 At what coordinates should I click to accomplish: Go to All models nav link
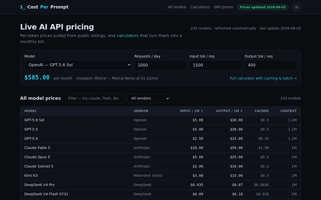[x=177, y=7]
